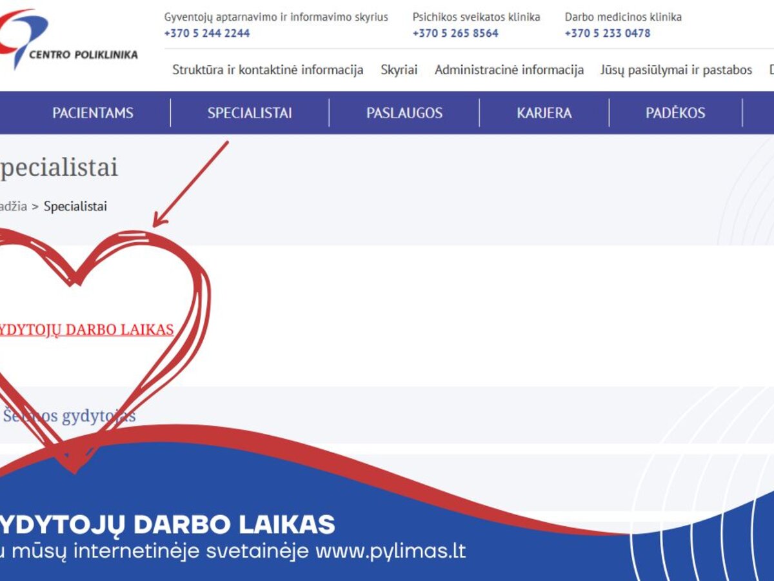Open Struktūra ir kontaktinė informacija link
Image resolution: width=774 pixels, height=581 pixels.
tap(268, 70)
